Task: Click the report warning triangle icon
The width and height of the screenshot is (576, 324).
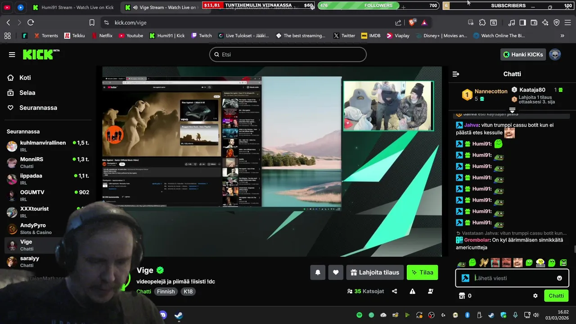Action: coord(412,291)
